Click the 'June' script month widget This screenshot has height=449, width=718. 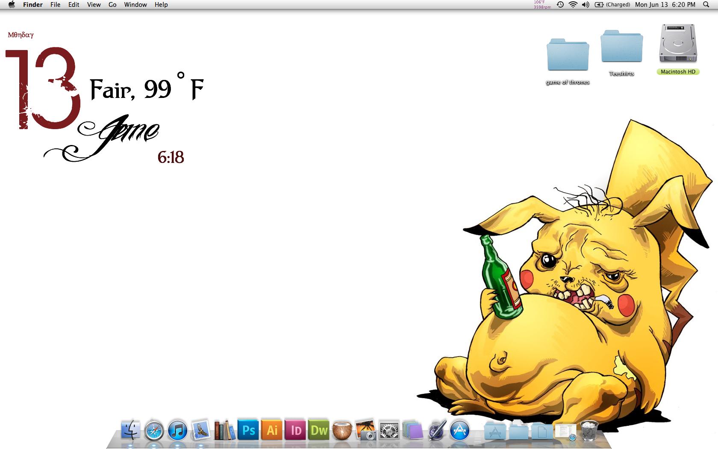coord(102,139)
